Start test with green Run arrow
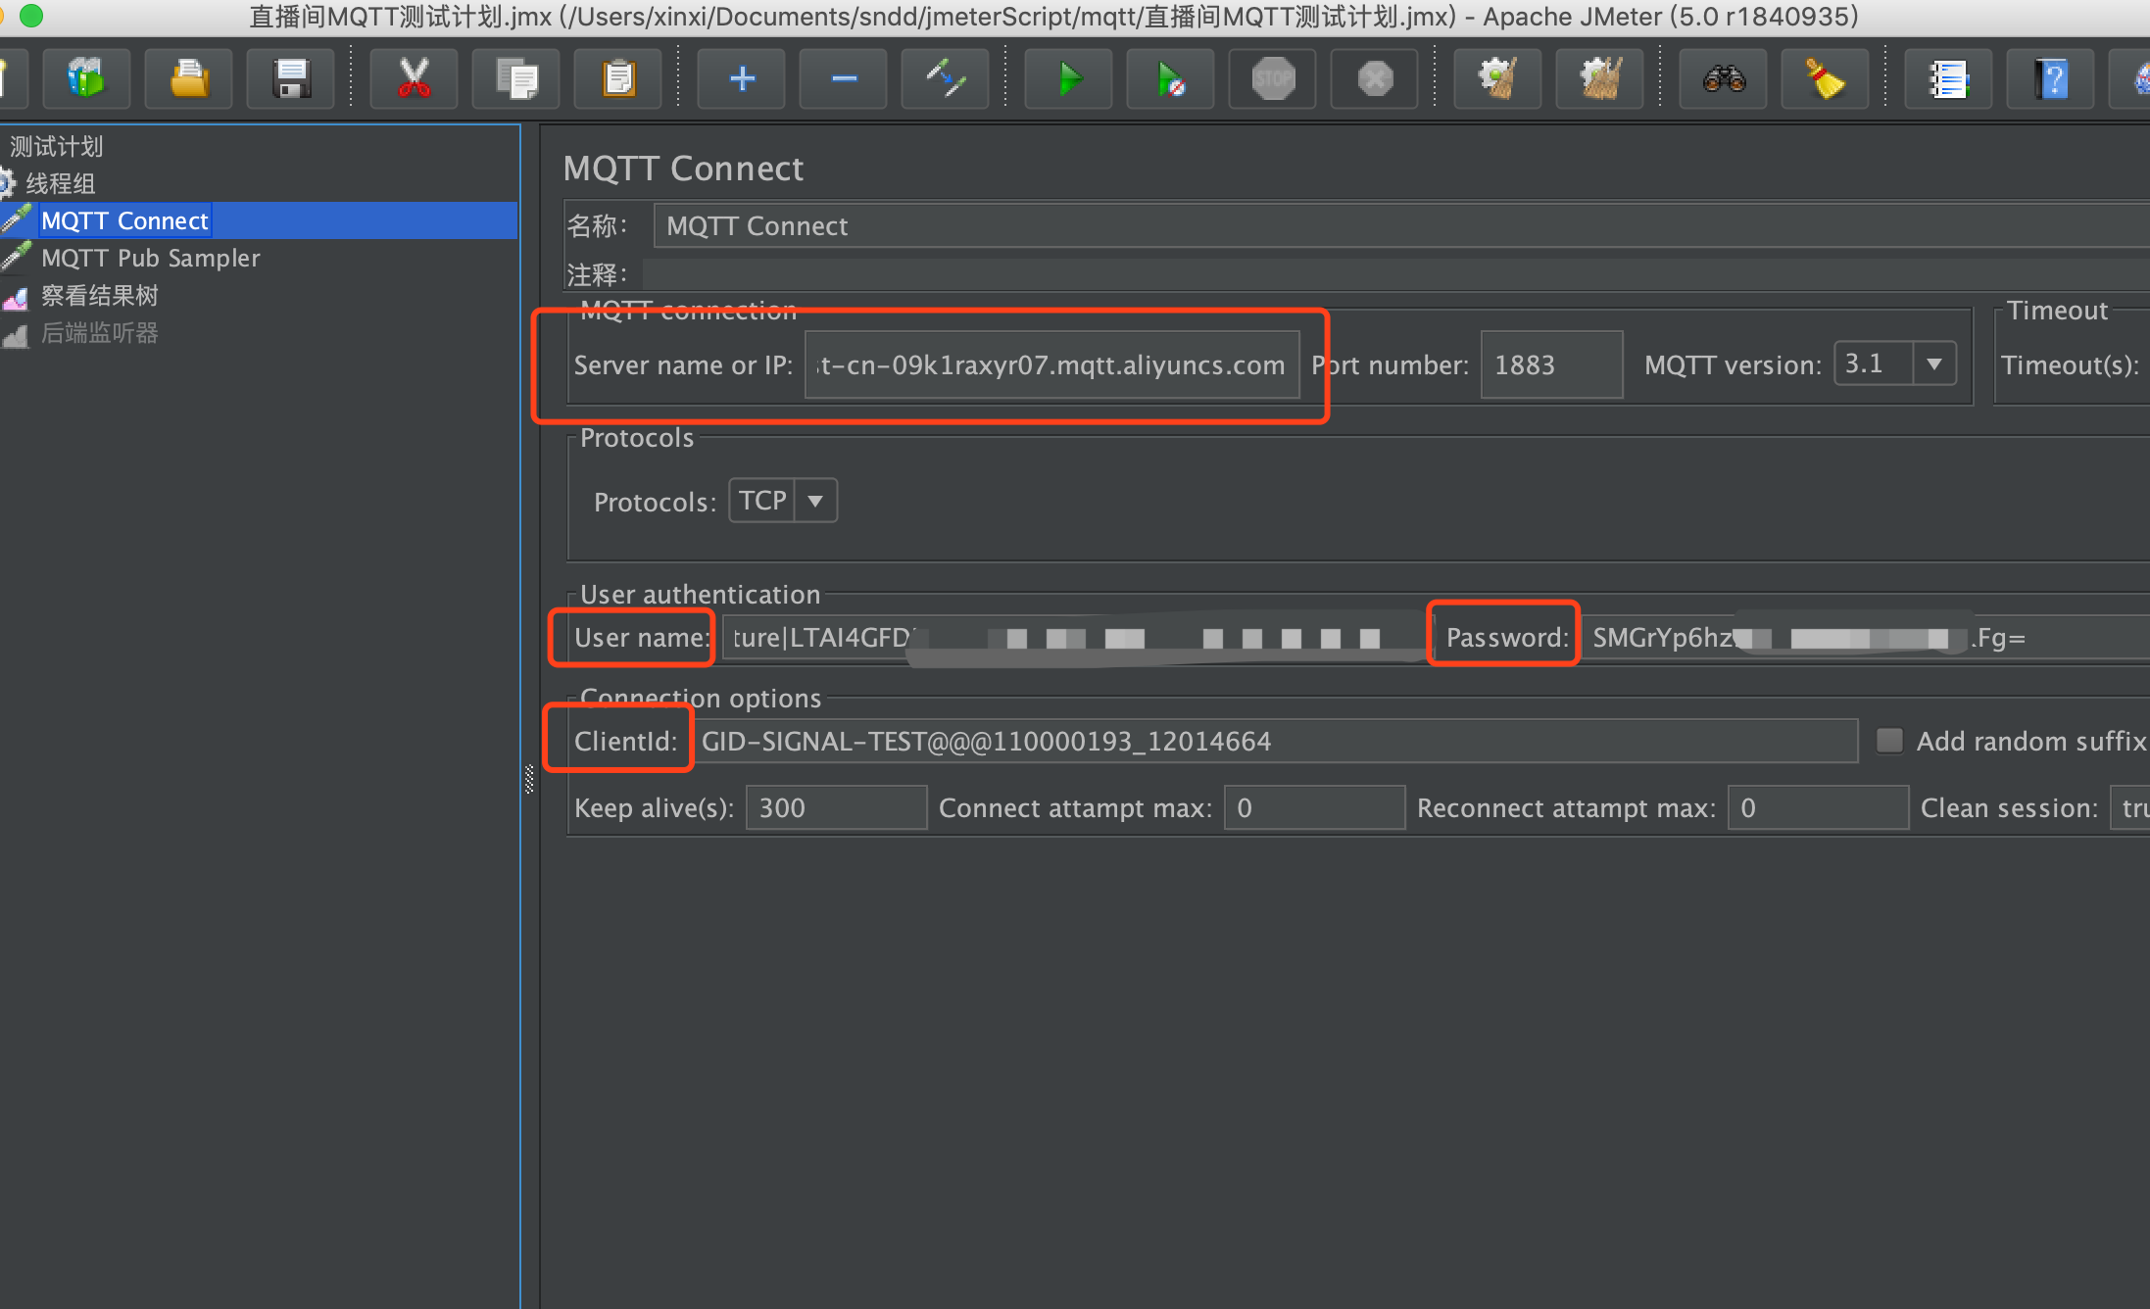 coord(1068,79)
